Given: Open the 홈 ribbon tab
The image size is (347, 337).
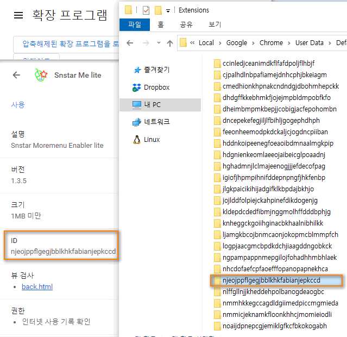Looking at the screenshot, I should [161, 24].
